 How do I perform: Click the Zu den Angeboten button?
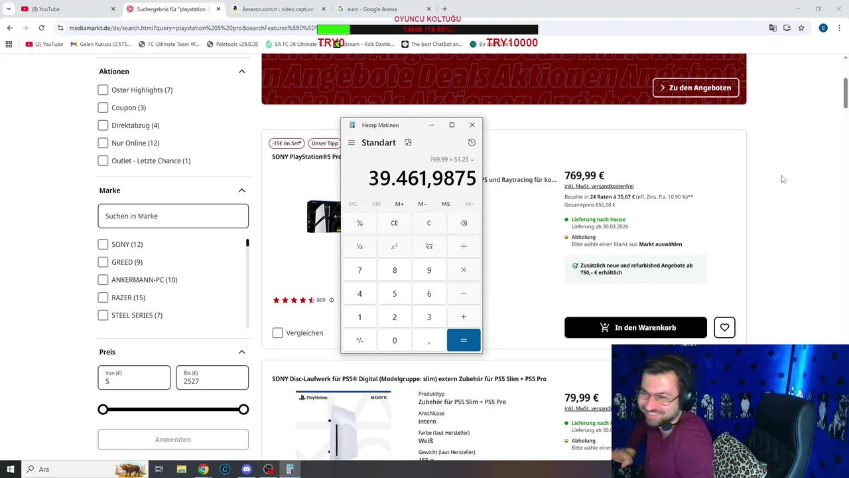(696, 88)
